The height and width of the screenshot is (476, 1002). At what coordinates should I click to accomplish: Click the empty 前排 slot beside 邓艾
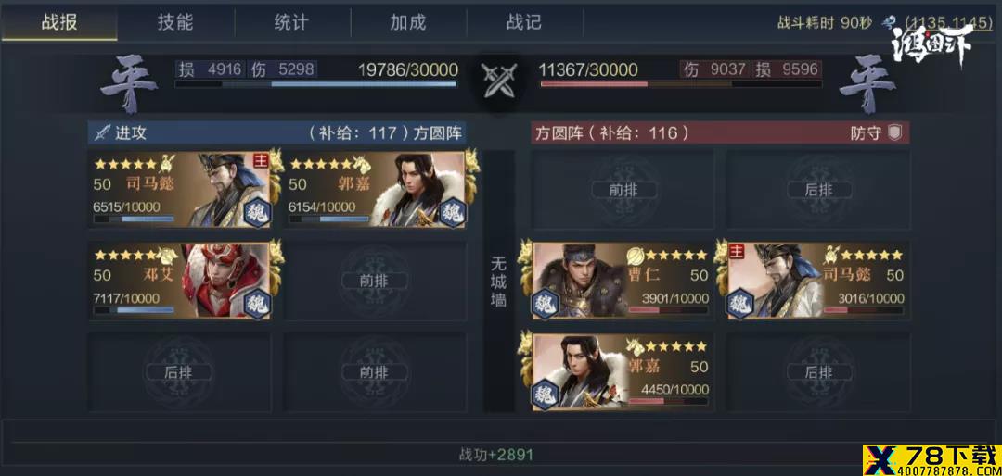point(374,281)
